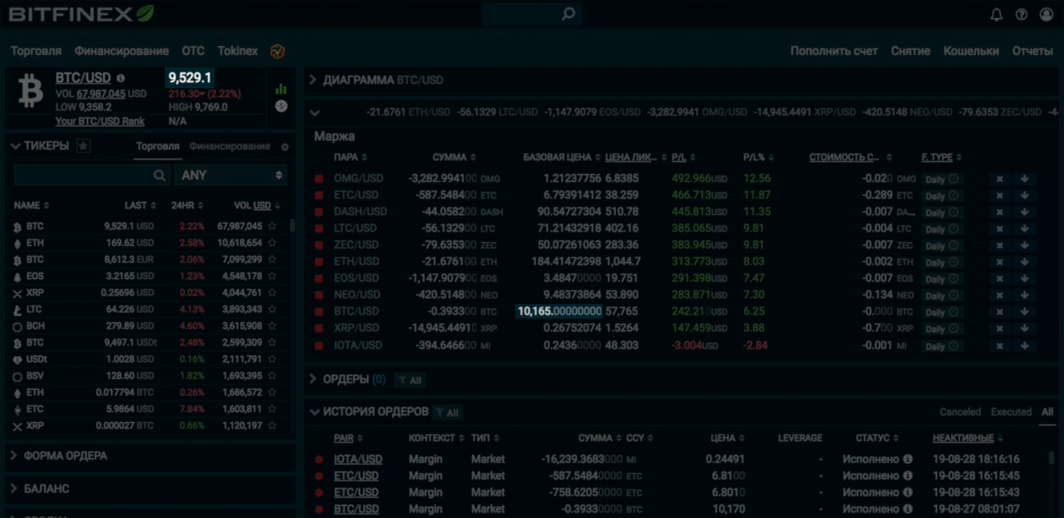This screenshot has height=518, width=1064.
Task: Star the BTC USD ticker row
Action: click(272, 226)
